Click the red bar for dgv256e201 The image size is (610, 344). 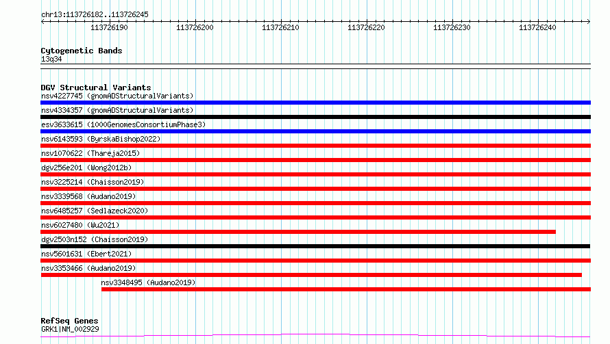click(x=315, y=174)
